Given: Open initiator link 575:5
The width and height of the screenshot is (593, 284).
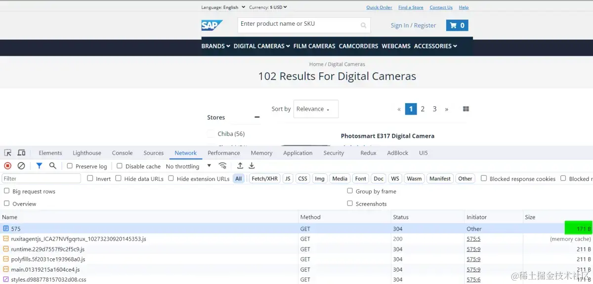Looking at the screenshot, I should [473, 239].
